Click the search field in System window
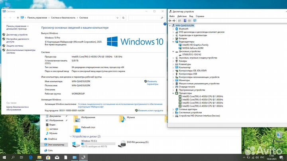 tap(146, 18)
